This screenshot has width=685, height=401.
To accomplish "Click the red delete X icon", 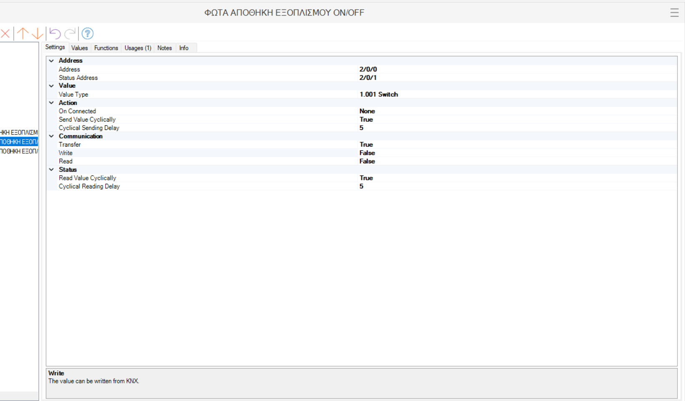I will [x=5, y=33].
